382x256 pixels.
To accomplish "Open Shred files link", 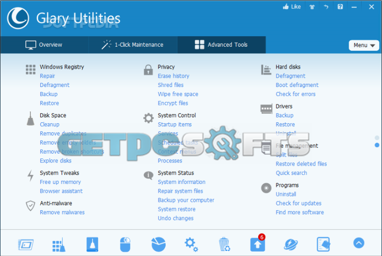I will pos(171,85).
